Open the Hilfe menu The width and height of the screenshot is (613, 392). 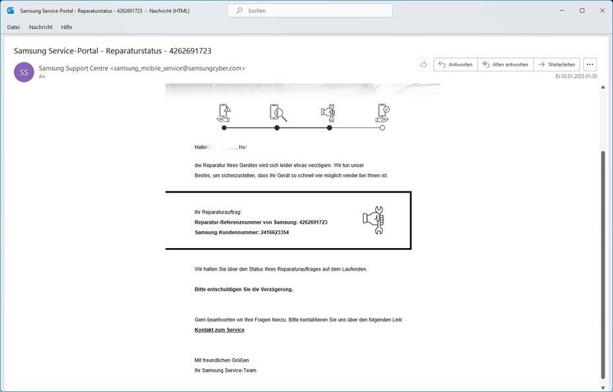tap(67, 27)
